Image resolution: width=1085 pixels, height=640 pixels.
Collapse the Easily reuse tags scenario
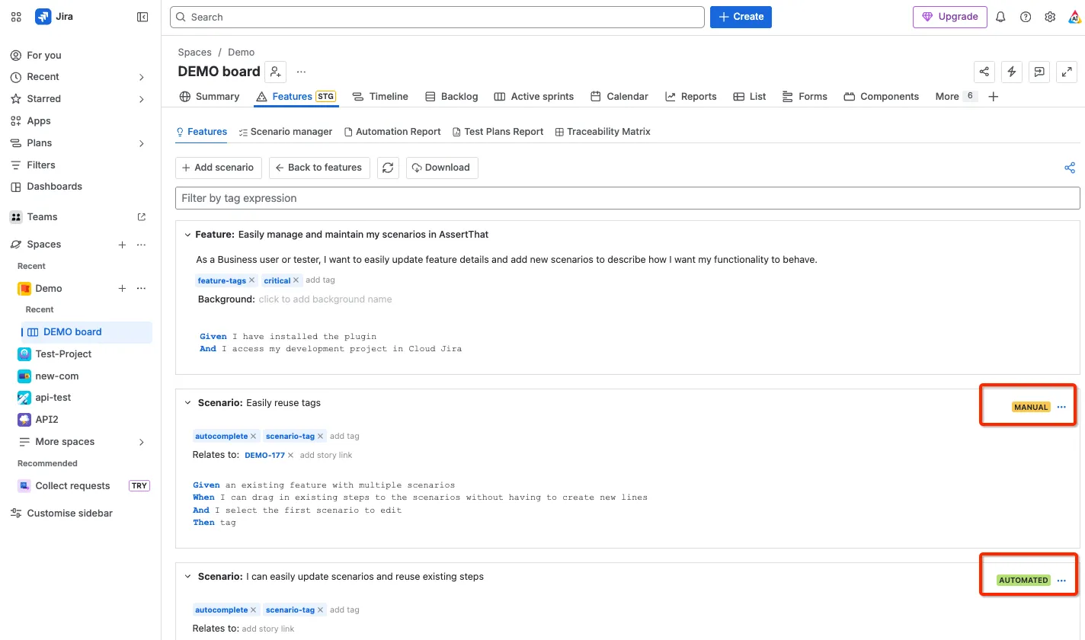(187, 403)
